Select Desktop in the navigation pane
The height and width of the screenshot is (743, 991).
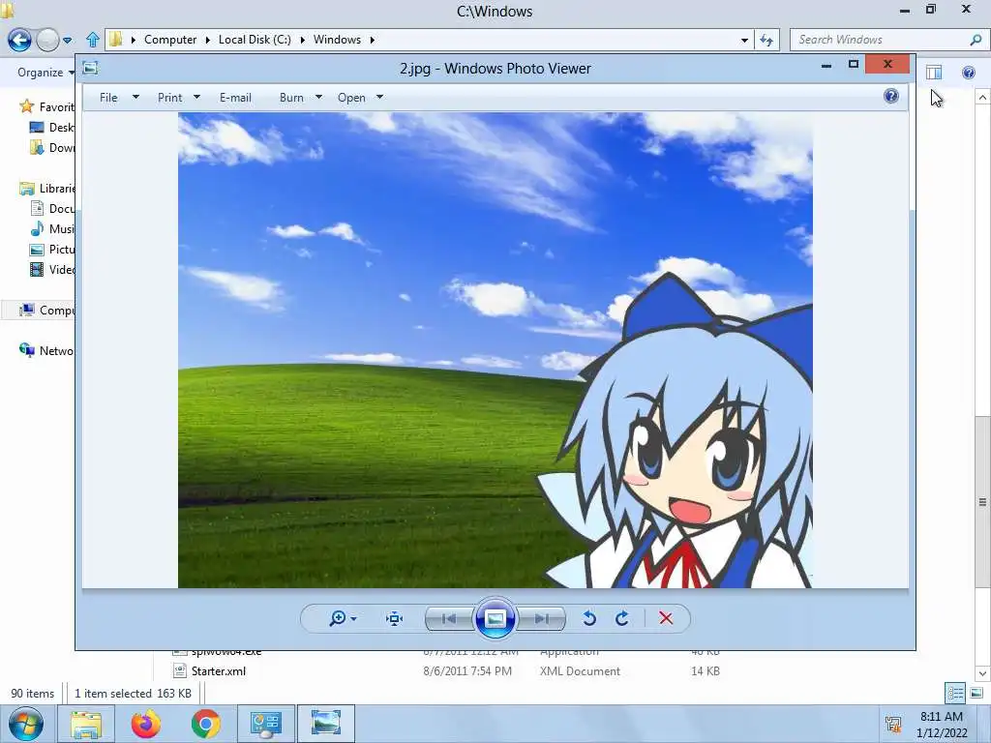[x=52, y=127]
